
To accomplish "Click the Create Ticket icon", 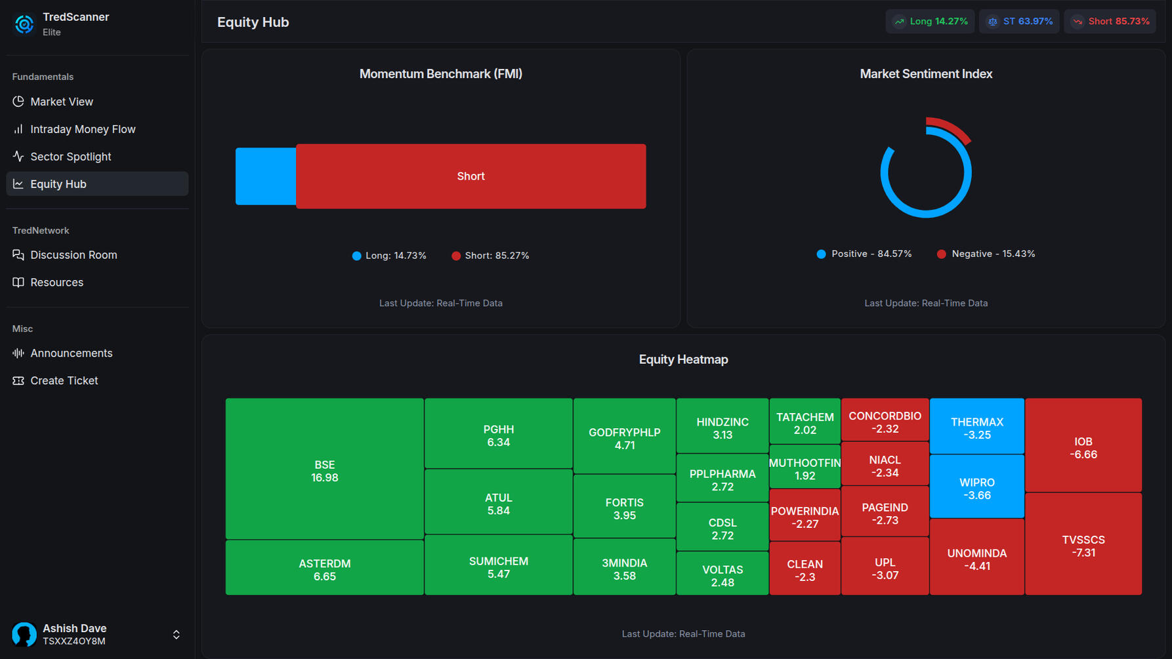I will 18,381.
